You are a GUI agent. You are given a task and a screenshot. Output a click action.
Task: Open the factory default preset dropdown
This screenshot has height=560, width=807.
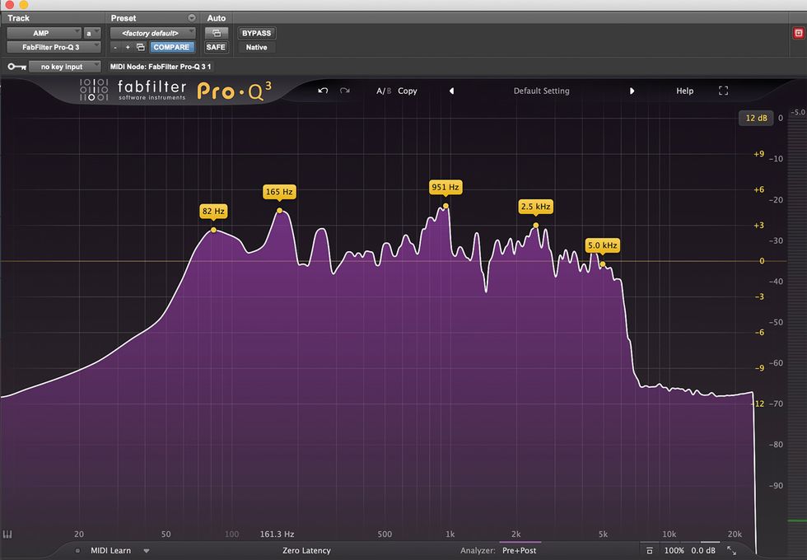pos(153,32)
